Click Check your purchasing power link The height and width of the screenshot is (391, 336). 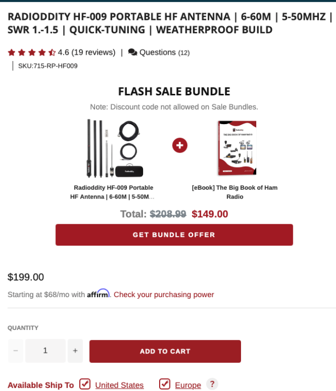click(164, 295)
